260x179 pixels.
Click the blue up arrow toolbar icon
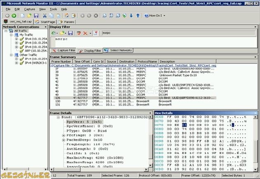pyautogui.click(x=138, y=16)
